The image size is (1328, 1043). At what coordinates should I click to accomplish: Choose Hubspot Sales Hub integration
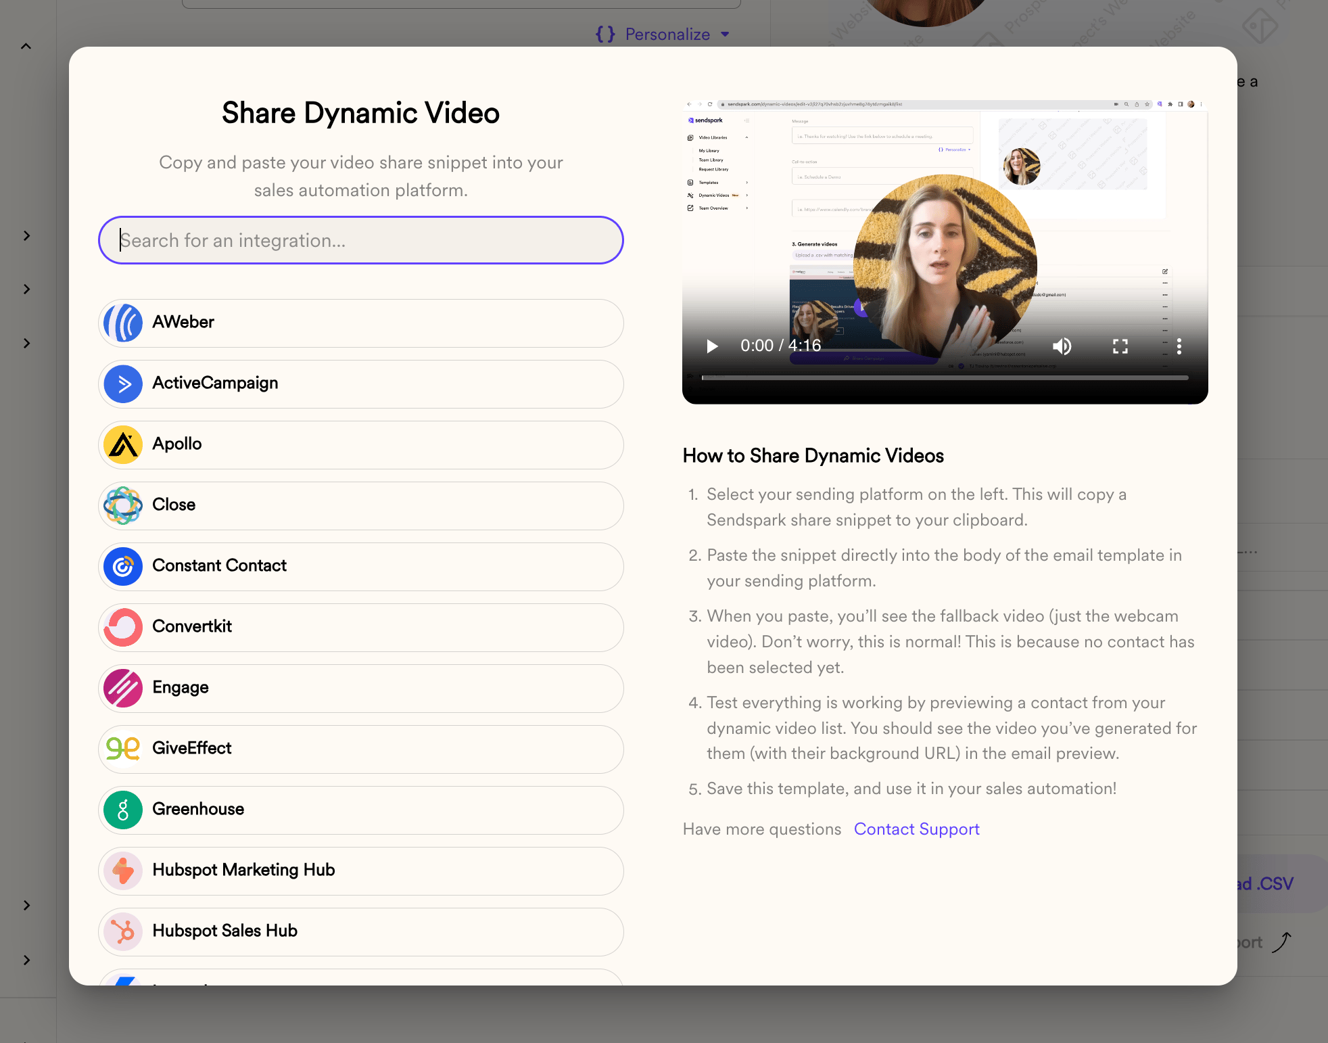pyautogui.click(x=361, y=931)
